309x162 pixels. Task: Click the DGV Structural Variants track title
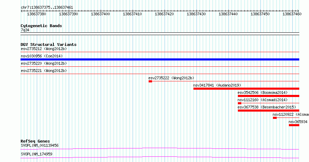48,44
